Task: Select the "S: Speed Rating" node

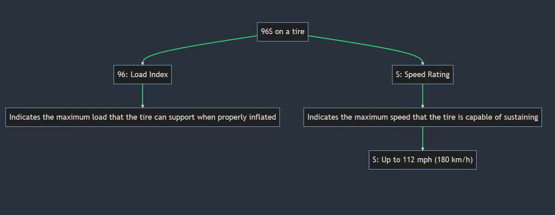Action: [422, 75]
